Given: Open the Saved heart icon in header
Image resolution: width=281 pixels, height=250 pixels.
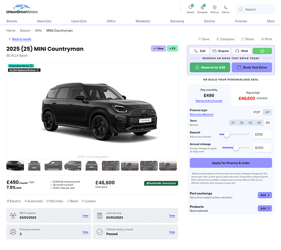Looking at the screenshot, I should click(x=190, y=7).
